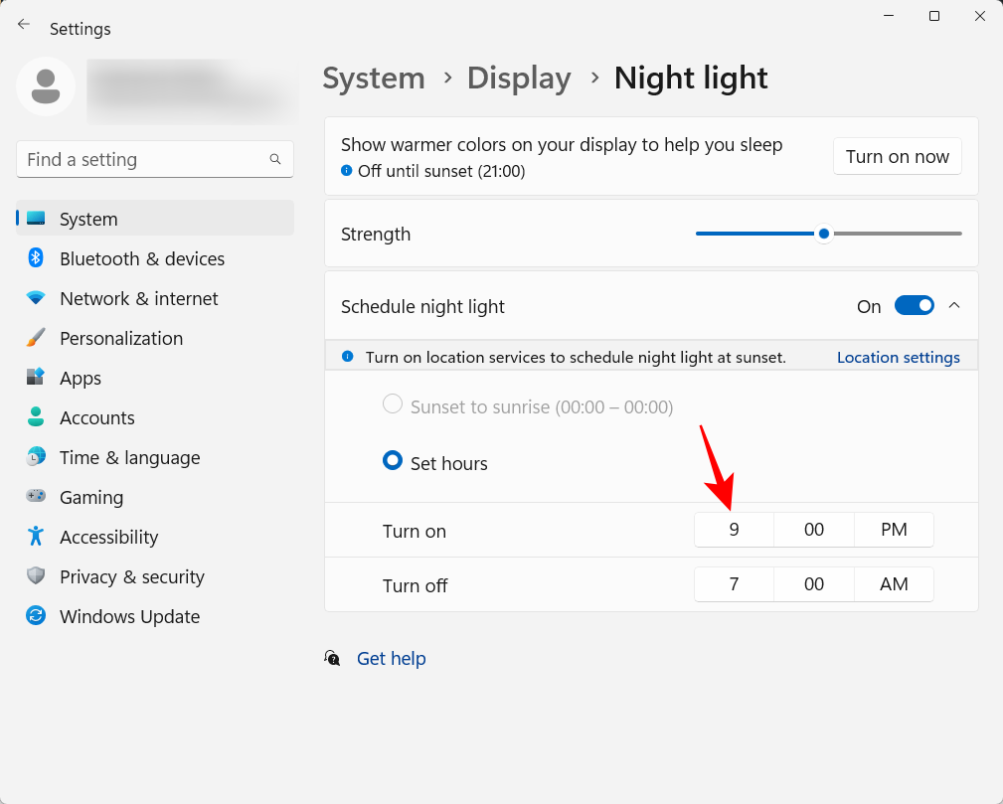
Task: Select the Set hours radio button
Action: point(393,460)
